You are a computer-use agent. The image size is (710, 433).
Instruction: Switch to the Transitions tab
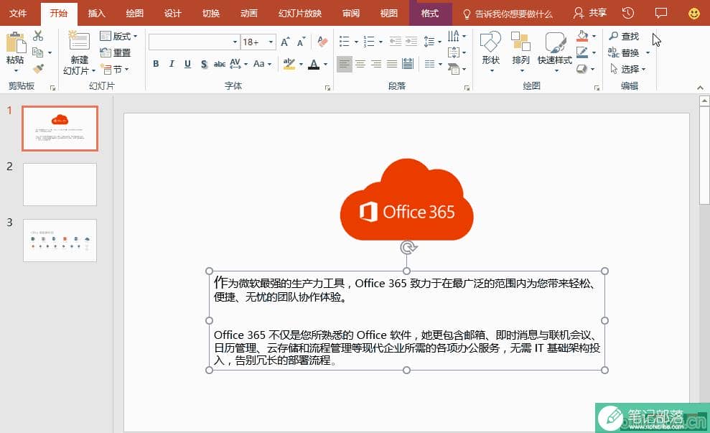[210, 14]
